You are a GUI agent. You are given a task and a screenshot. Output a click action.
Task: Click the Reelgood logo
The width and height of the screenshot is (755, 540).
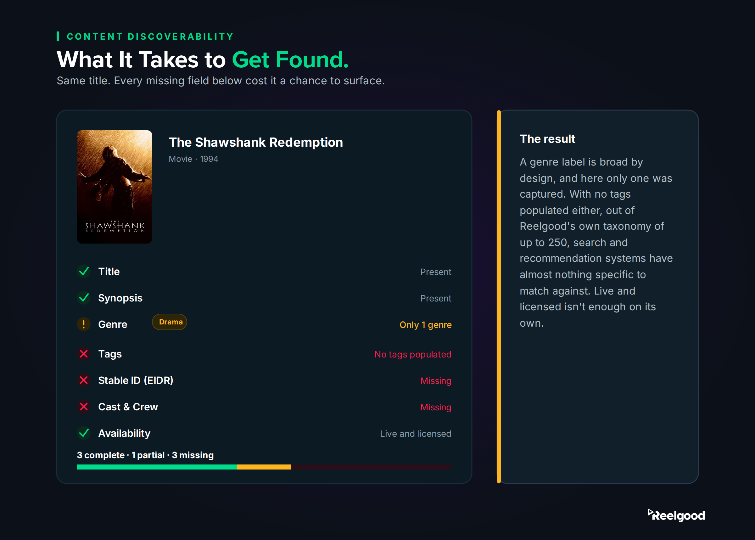pyautogui.click(x=676, y=515)
